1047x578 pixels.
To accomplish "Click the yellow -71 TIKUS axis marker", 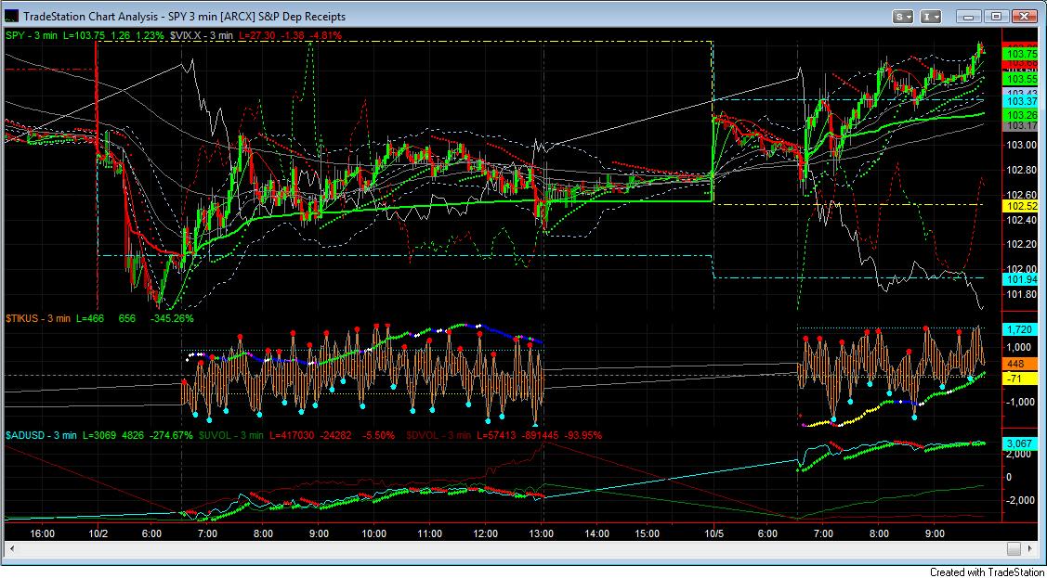I will pos(1021,378).
